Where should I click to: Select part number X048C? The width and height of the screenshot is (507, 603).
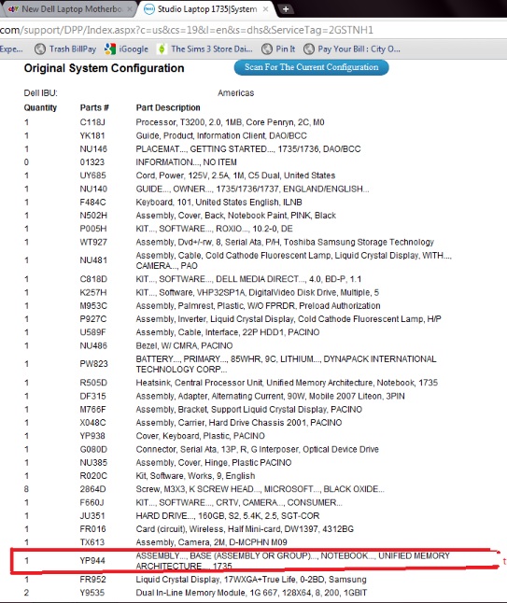point(92,423)
